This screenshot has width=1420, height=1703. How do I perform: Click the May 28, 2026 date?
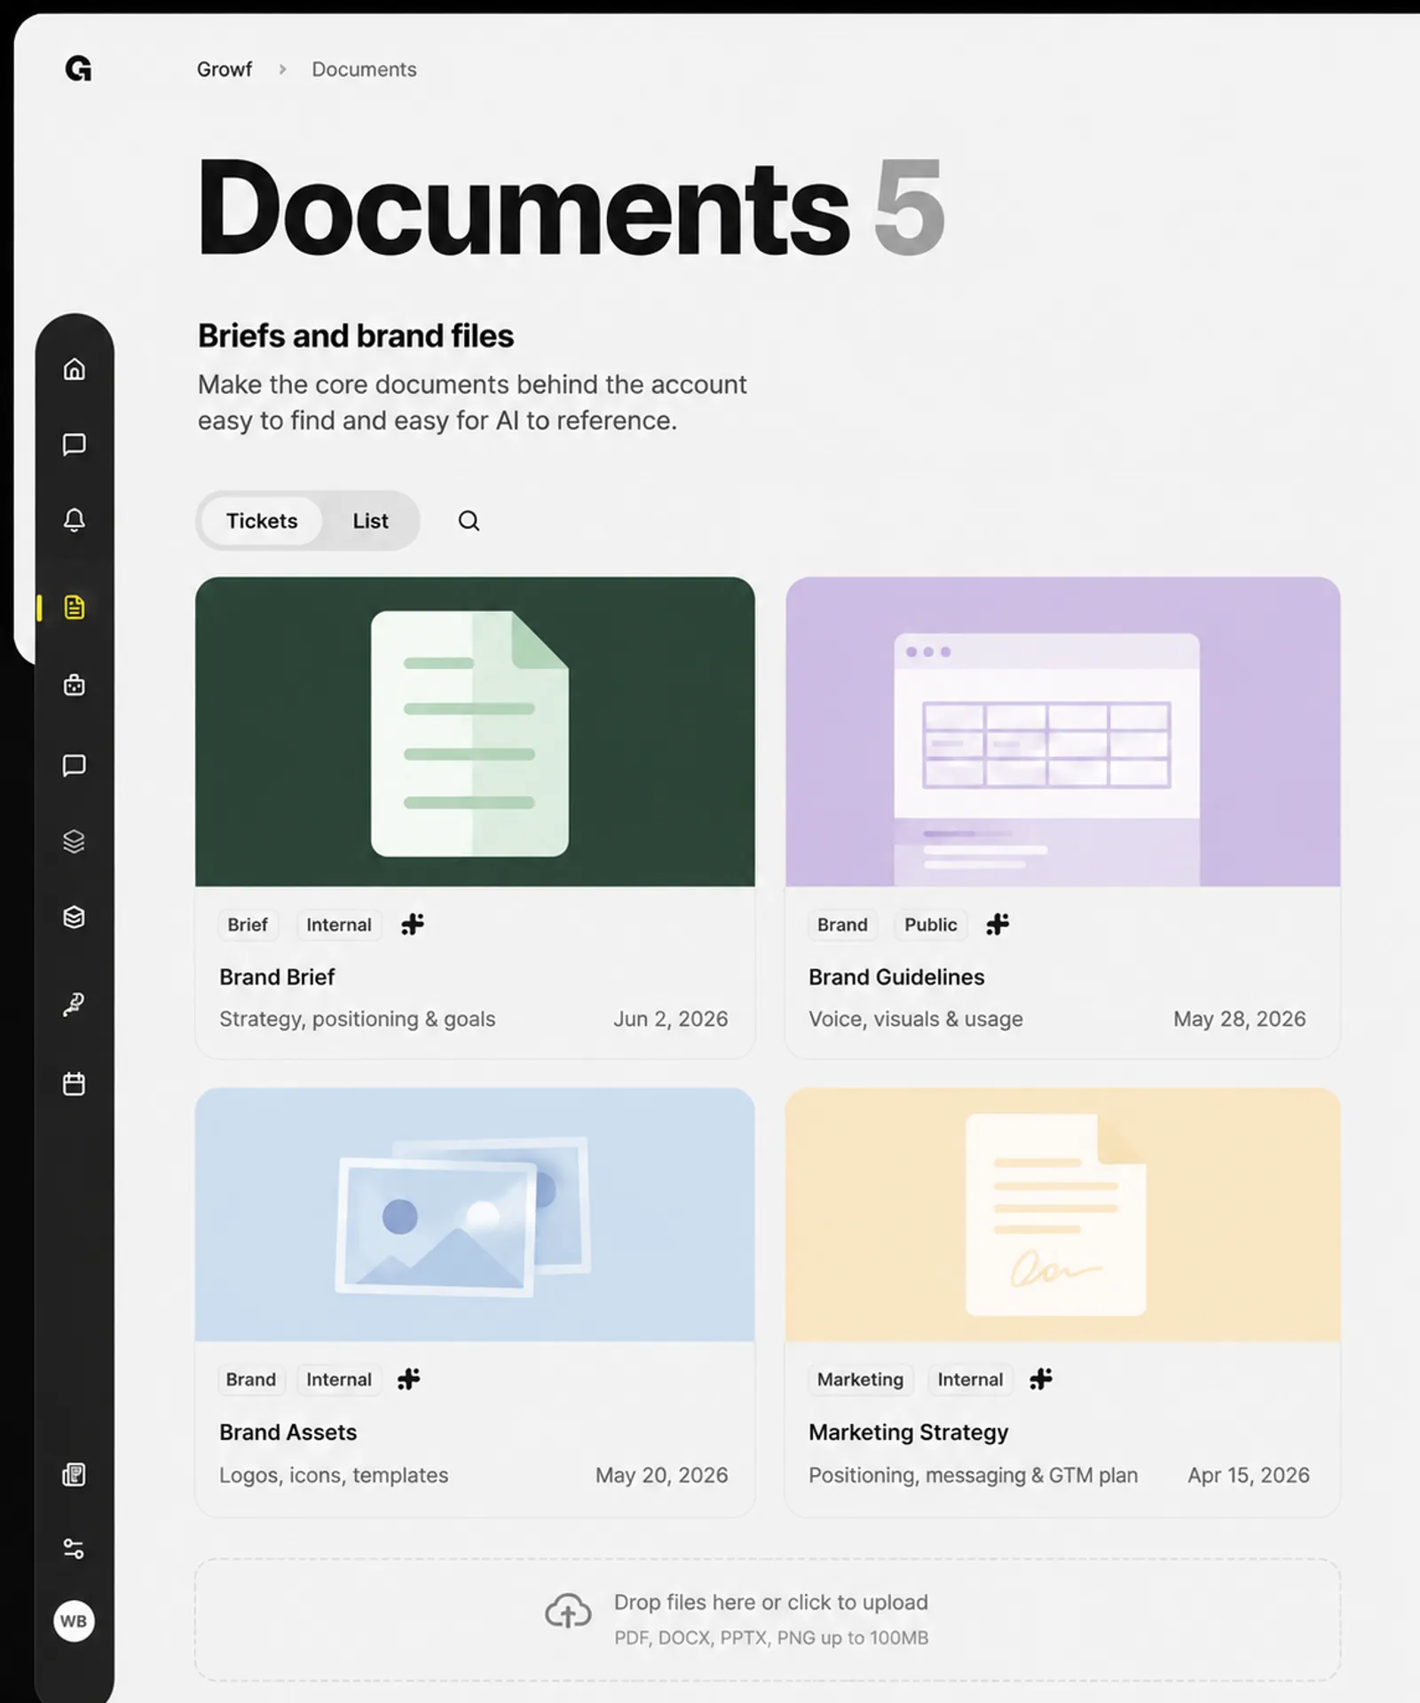click(x=1239, y=1019)
